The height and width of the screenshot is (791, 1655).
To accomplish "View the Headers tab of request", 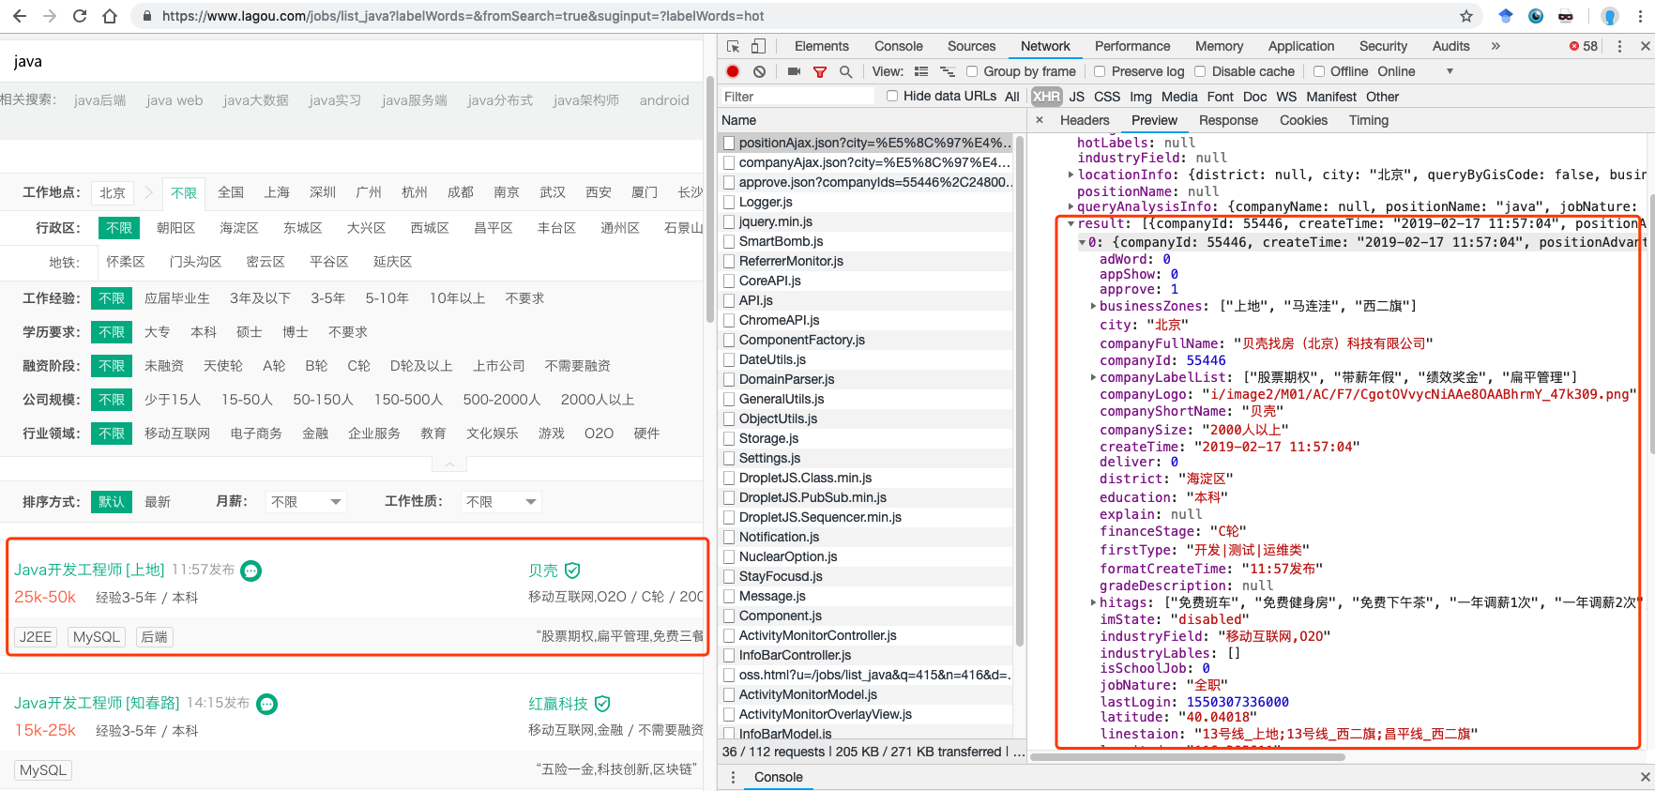I will 1085,120.
